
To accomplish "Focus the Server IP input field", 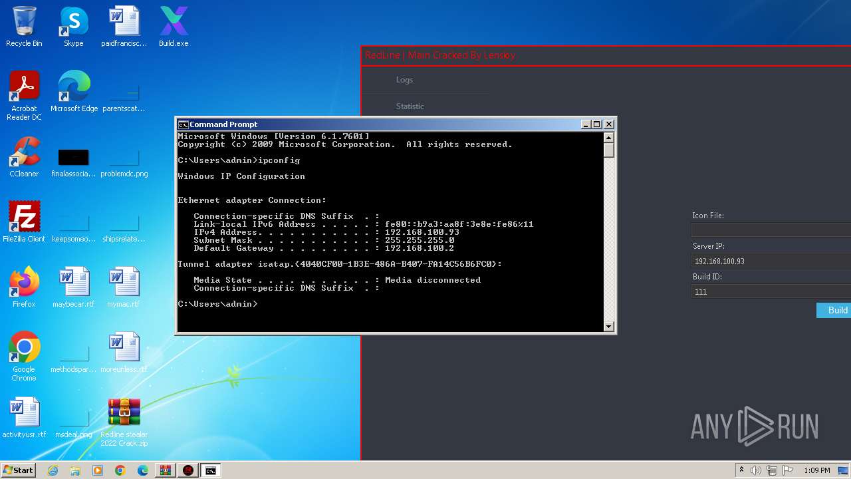I will click(771, 261).
